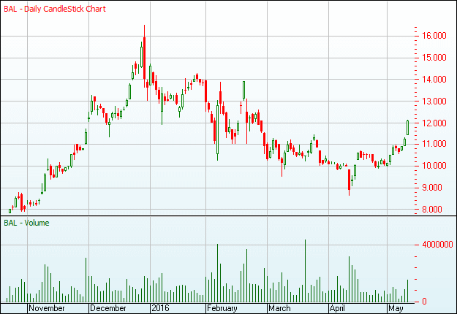Click the 0 volume axis label

[x=424, y=302]
